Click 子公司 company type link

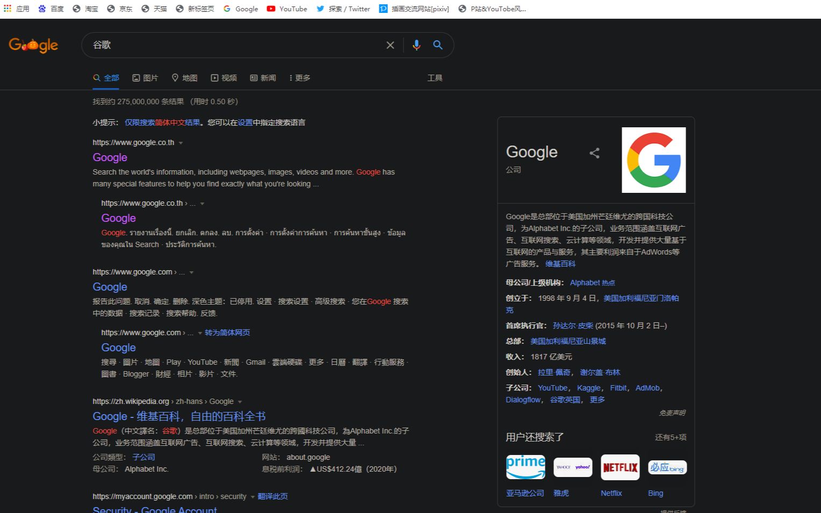[143, 457]
